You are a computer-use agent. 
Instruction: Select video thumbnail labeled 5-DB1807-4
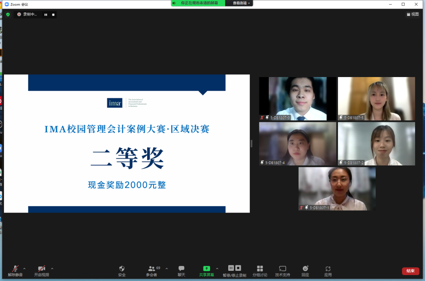[x=297, y=143]
